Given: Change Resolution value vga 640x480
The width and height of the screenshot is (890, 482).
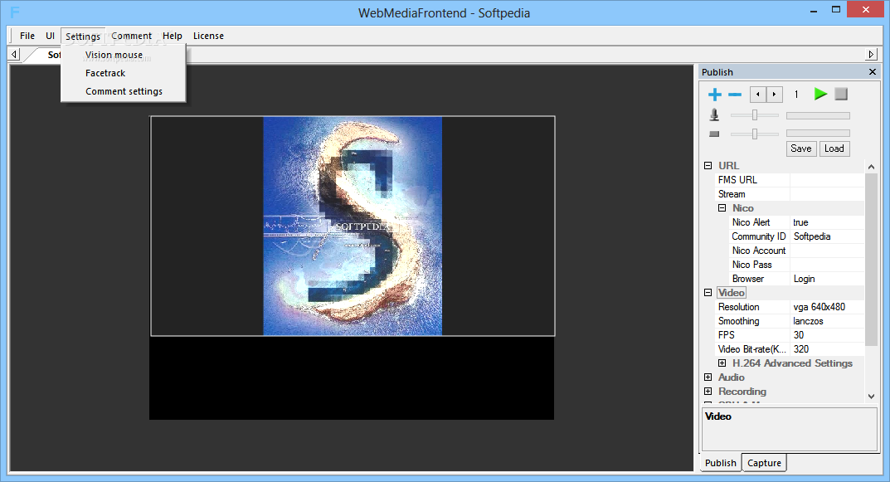Looking at the screenshot, I should [x=826, y=307].
